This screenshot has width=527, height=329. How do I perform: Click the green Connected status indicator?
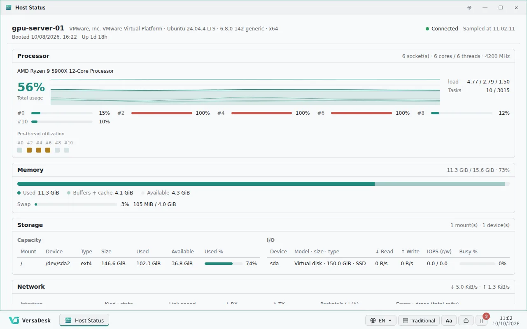coord(442,29)
